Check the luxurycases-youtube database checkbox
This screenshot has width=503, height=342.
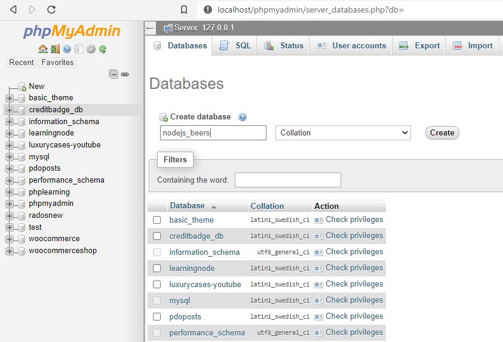pyautogui.click(x=157, y=284)
